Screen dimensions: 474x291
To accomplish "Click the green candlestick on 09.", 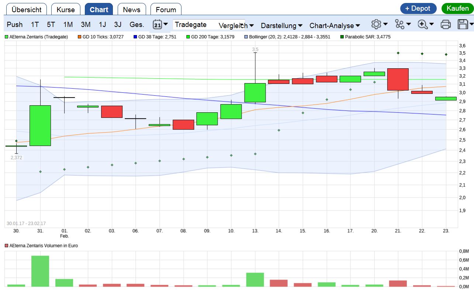I will point(207,119).
